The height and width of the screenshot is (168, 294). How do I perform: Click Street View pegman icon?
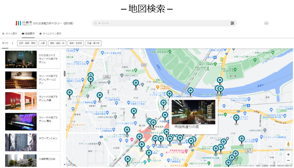tap(288, 144)
